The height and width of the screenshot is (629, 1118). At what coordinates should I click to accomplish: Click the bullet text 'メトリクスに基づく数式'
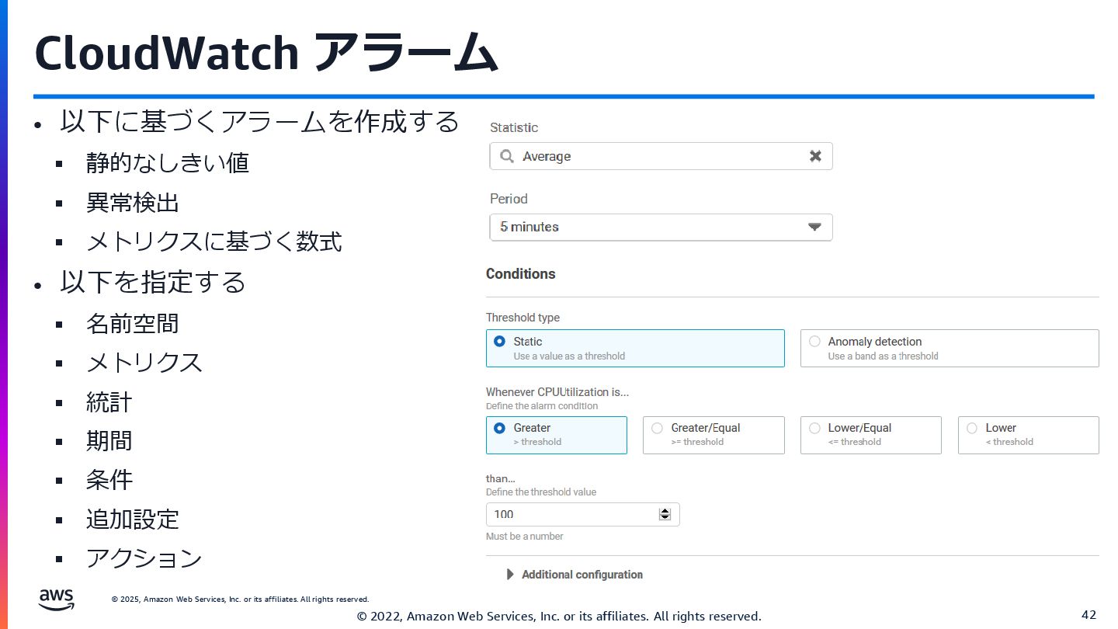[x=214, y=242]
